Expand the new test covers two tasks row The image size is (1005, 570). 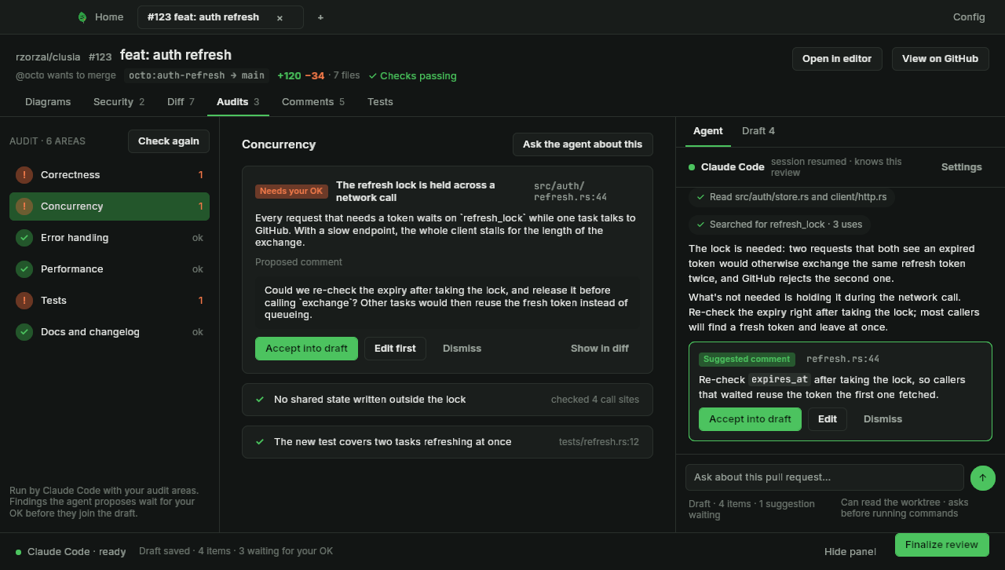(448, 442)
